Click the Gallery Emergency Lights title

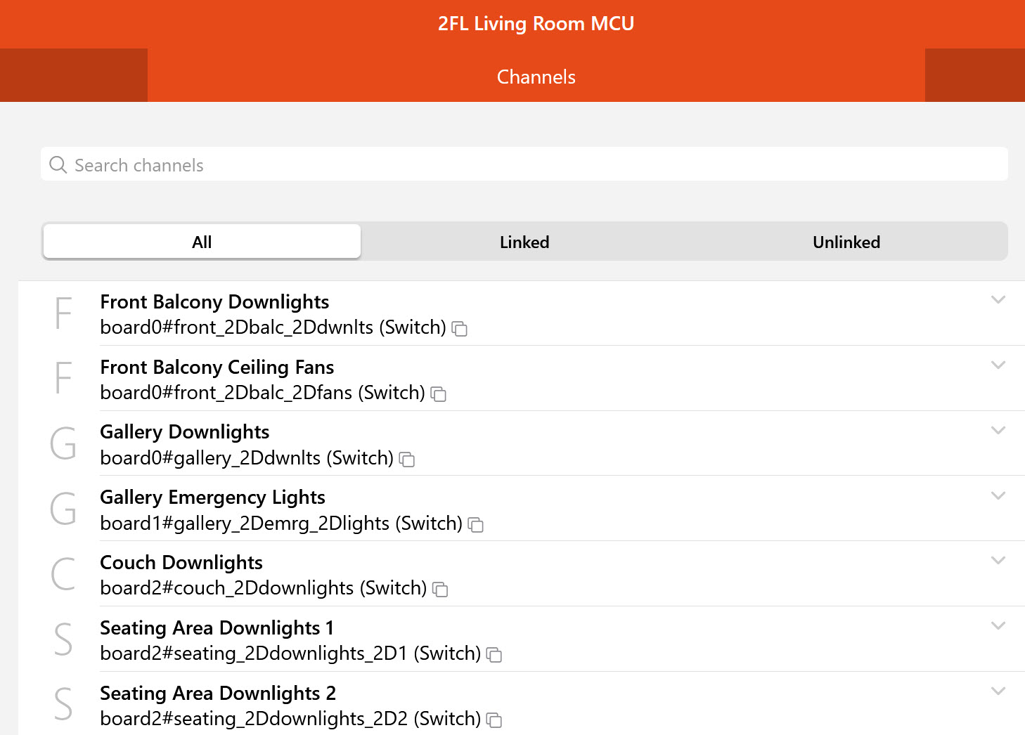tap(213, 497)
